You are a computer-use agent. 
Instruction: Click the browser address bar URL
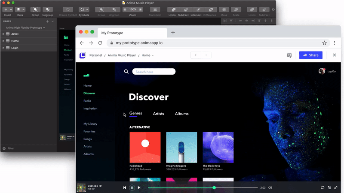139,43
